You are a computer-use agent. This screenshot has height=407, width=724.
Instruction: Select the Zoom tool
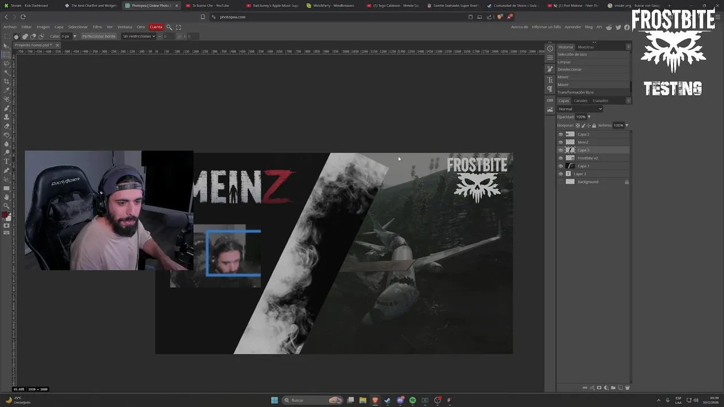[x=7, y=206]
